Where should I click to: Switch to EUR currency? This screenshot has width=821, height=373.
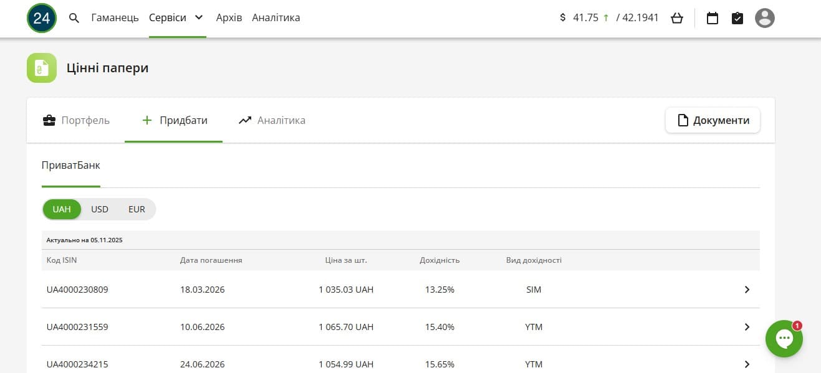point(137,209)
